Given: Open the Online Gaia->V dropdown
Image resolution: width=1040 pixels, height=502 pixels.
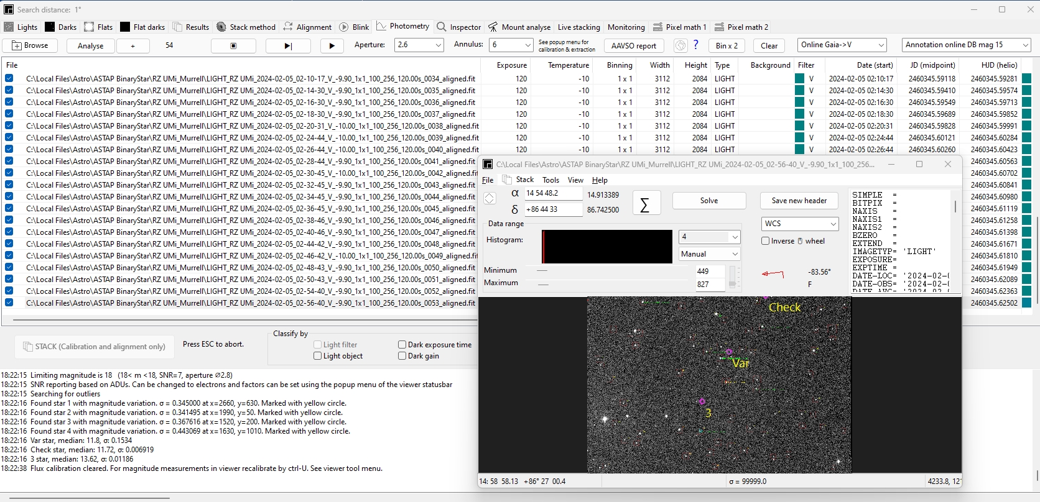Looking at the screenshot, I should (x=842, y=45).
